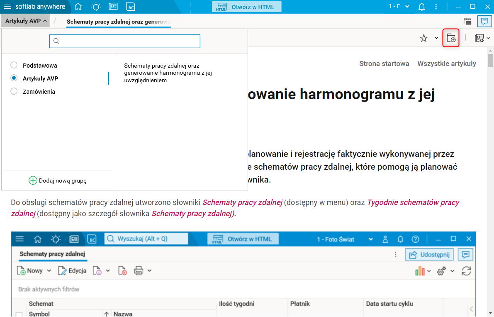This screenshot has height=317, width=494.
Task: Click Dodaj nową grupę
Action: (x=58, y=180)
